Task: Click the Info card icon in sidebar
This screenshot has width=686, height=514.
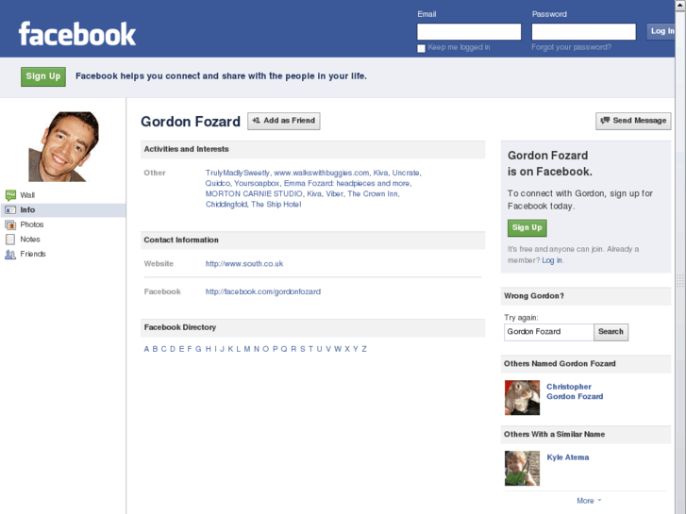Action: [10, 210]
